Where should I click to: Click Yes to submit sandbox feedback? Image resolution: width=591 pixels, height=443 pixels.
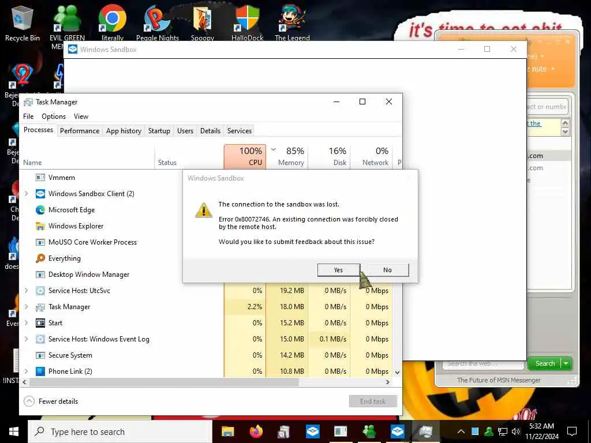pyautogui.click(x=338, y=270)
